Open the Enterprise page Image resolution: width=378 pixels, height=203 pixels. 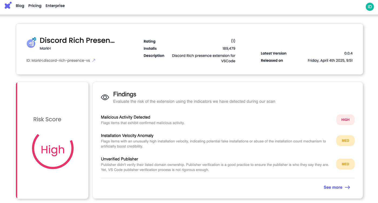click(x=55, y=6)
